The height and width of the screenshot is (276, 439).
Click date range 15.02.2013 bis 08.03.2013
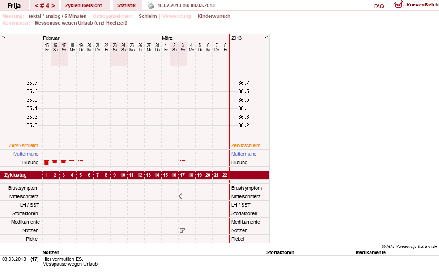pyautogui.click(x=186, y=5)
